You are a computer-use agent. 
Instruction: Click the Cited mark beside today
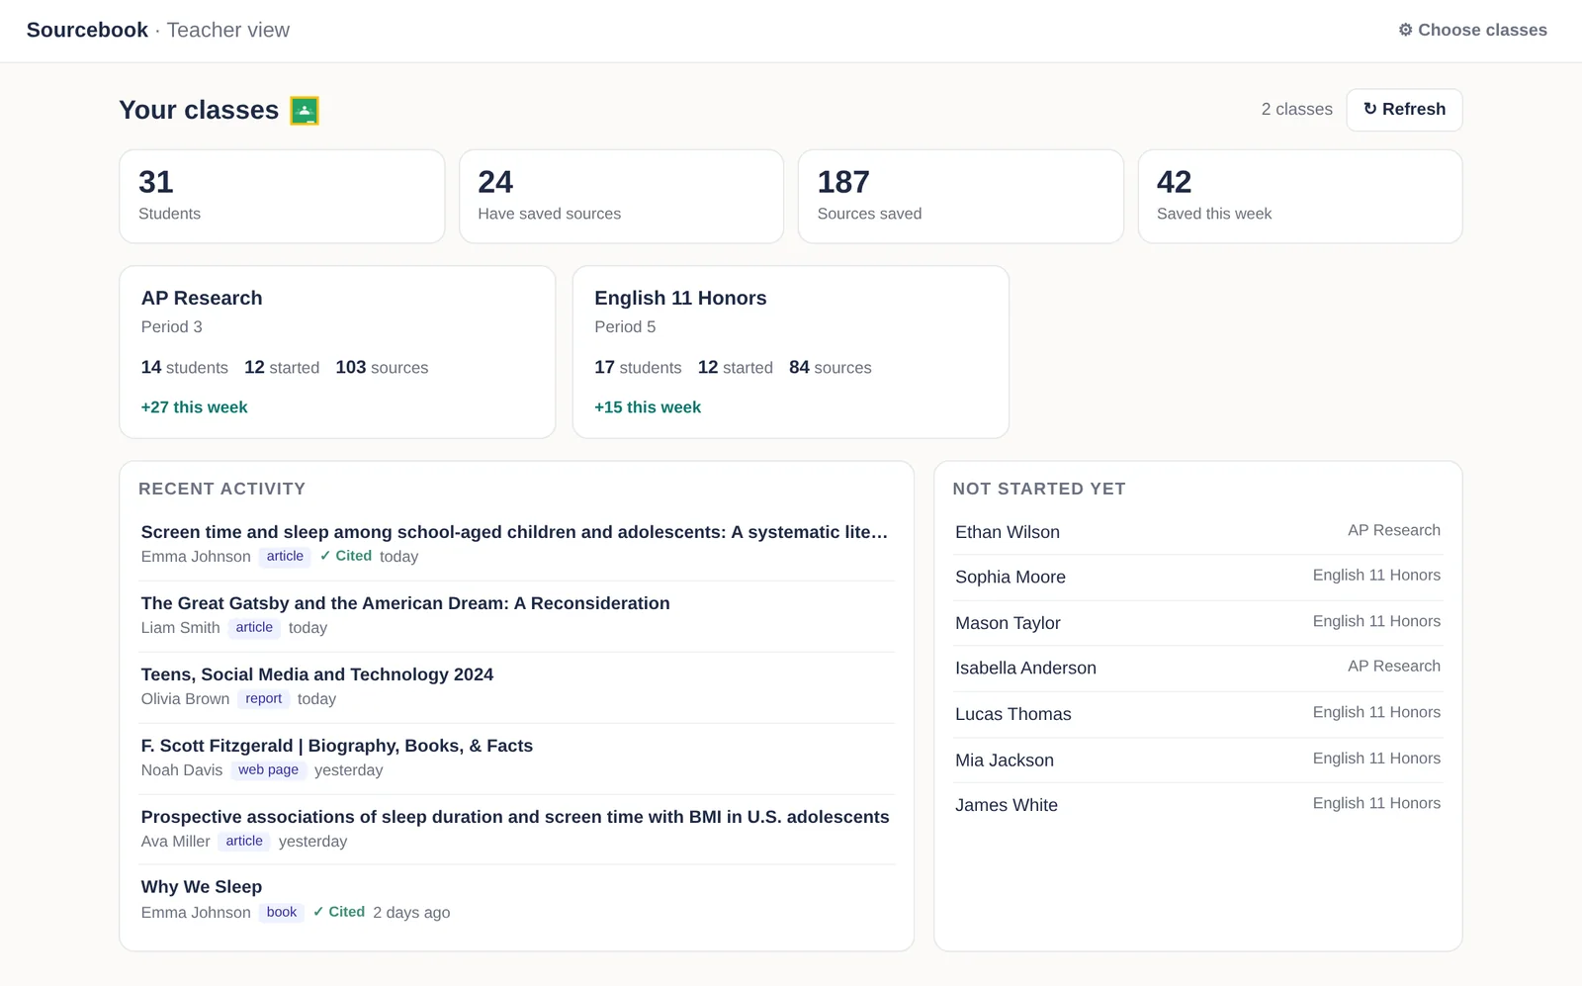pos(346,556)
